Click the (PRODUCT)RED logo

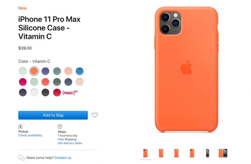pyautogui.click(x=70, y=93)
